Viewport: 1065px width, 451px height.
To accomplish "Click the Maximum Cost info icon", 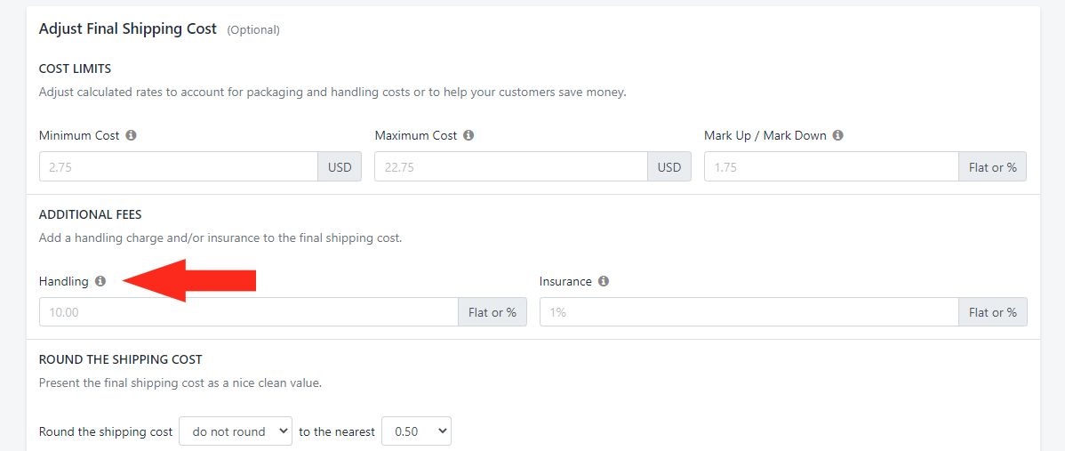I will (468, 136).
